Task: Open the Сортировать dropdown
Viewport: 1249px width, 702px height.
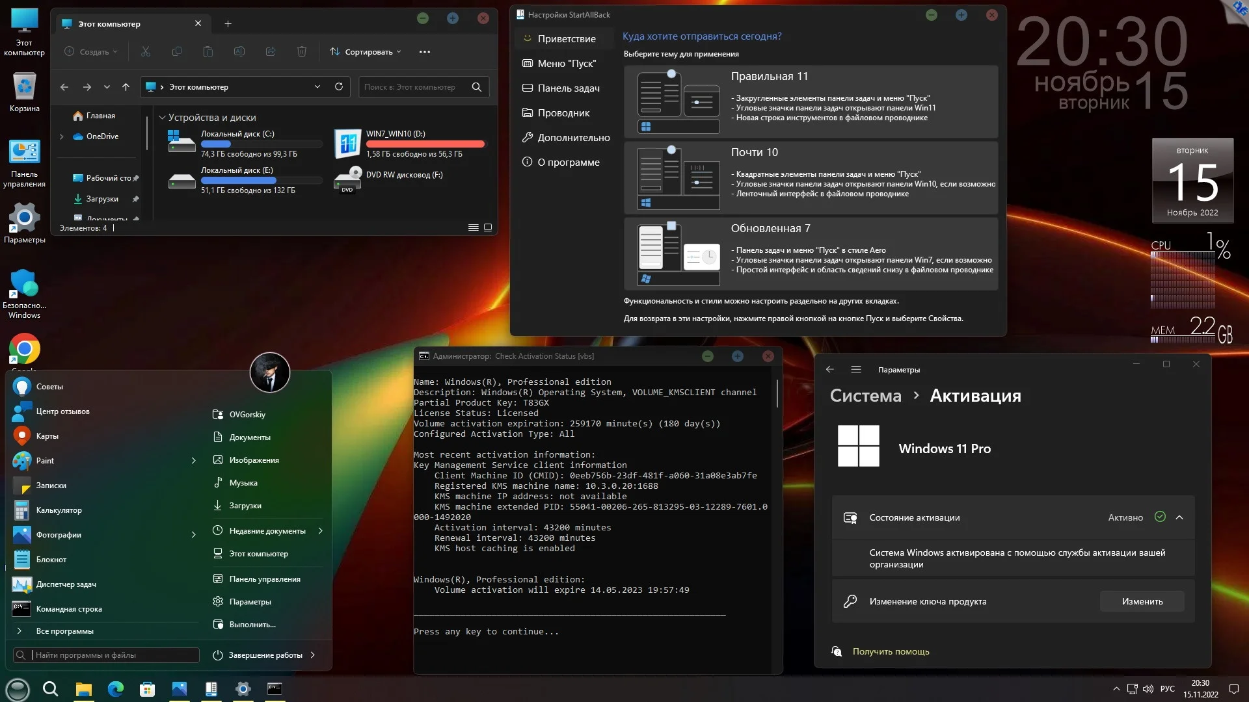Action: pos(366,51)
